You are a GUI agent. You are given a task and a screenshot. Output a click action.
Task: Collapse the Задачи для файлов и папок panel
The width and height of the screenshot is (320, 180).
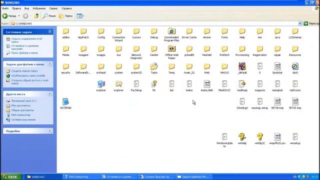click(50, 64)
